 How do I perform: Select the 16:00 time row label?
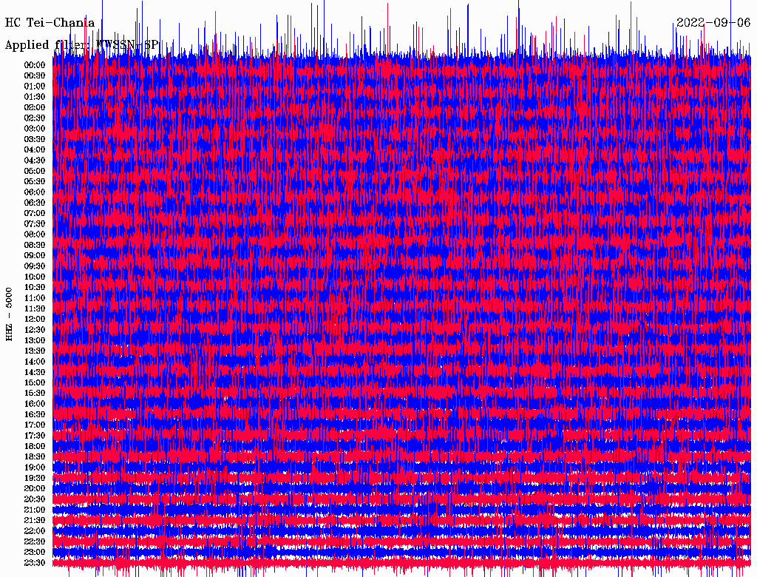pyautogui.click(x=35, y=404)
